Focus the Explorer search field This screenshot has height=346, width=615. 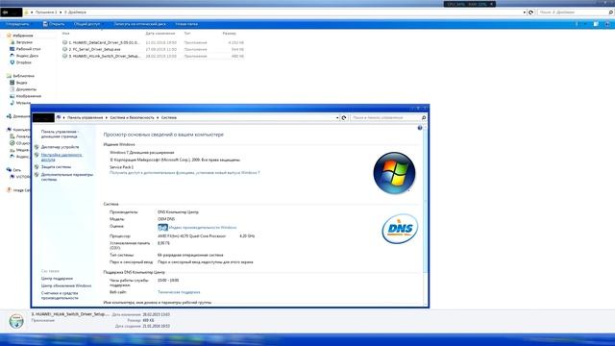coord(573,12)
